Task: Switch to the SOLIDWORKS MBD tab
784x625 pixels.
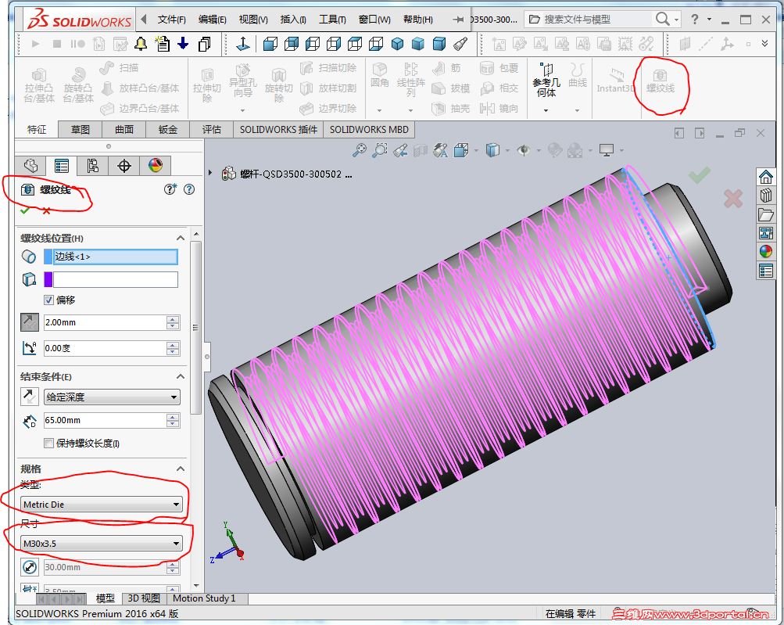Action: pos(369,130)
